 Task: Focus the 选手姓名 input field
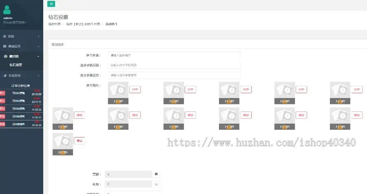[x=174, y=55]
